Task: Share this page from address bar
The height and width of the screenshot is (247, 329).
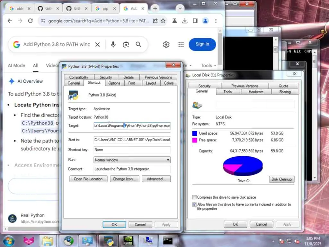Action: 155,21
